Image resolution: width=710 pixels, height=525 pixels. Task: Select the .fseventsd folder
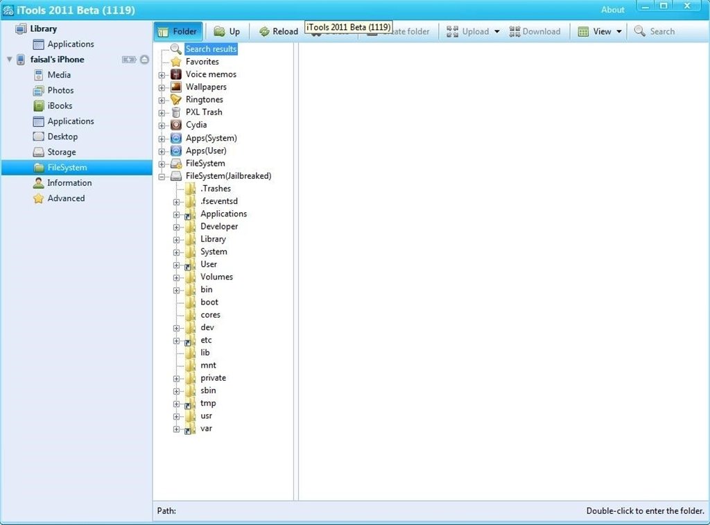tap(219, 201)
